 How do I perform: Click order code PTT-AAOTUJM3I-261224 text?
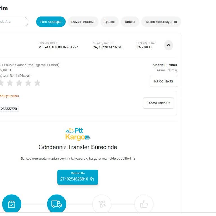58,47
